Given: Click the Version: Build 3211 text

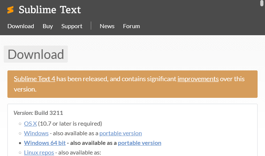Looking at the screenshot, I should [x=38, y=113].
